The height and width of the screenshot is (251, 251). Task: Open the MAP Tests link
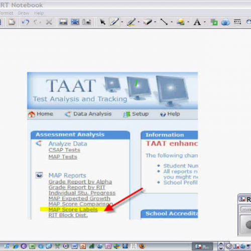click(63, 157)
